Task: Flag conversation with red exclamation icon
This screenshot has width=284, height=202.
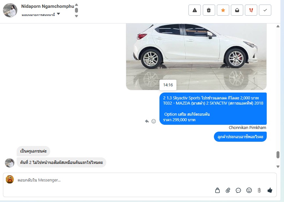Action: (x=251, y=10)
